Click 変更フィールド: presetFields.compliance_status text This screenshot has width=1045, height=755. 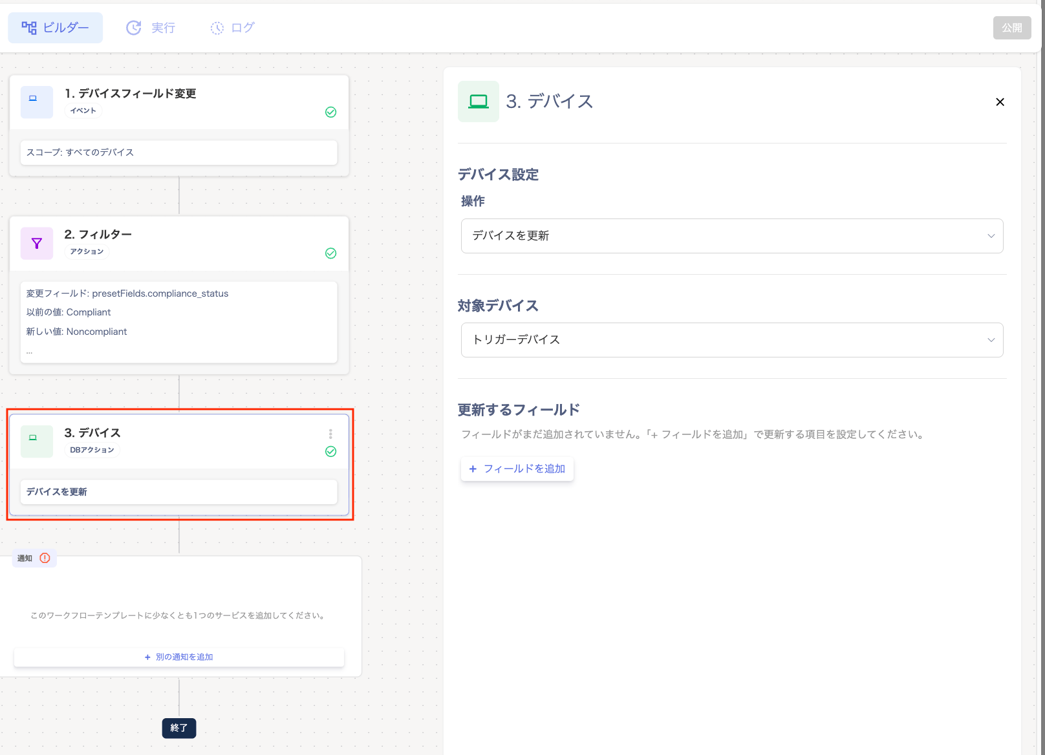(x=127, y=293)
